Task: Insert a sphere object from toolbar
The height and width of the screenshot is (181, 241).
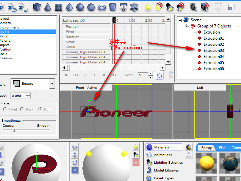Action: (x=80, y=7)
